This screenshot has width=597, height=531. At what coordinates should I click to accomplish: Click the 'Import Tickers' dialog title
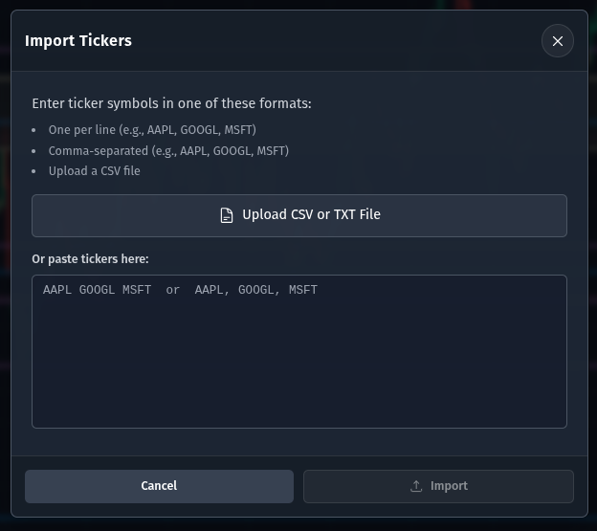[x=78, y=41]
